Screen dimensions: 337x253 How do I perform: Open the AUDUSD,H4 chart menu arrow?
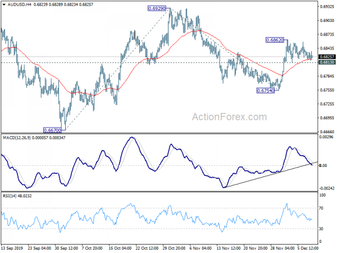pos(4,4)
